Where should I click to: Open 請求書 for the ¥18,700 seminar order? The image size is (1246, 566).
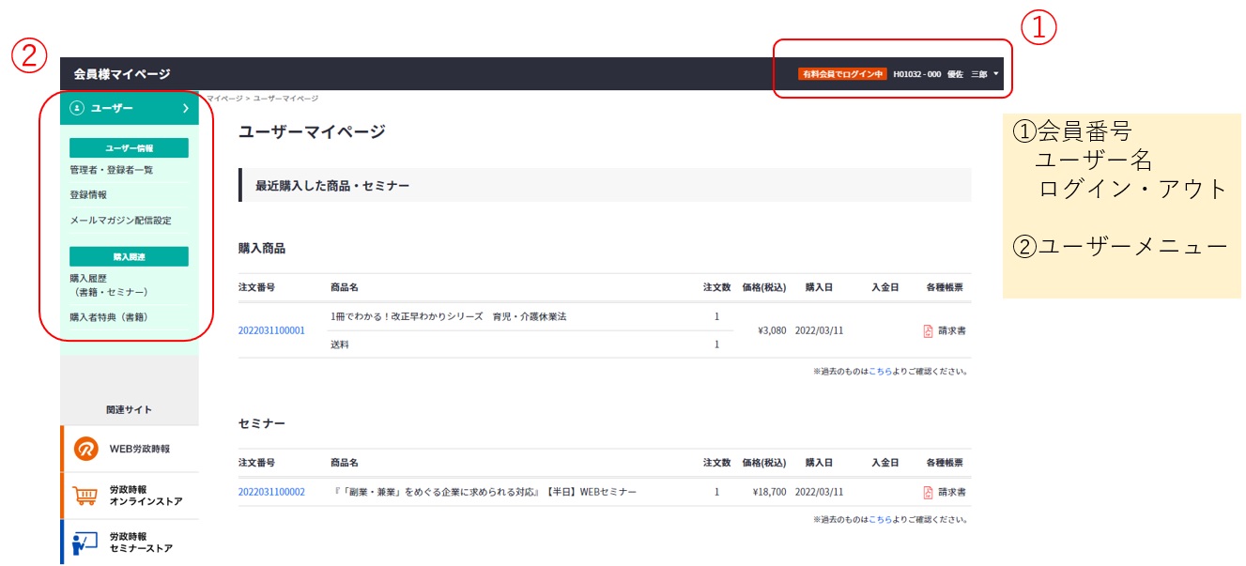tap(952, 492)
